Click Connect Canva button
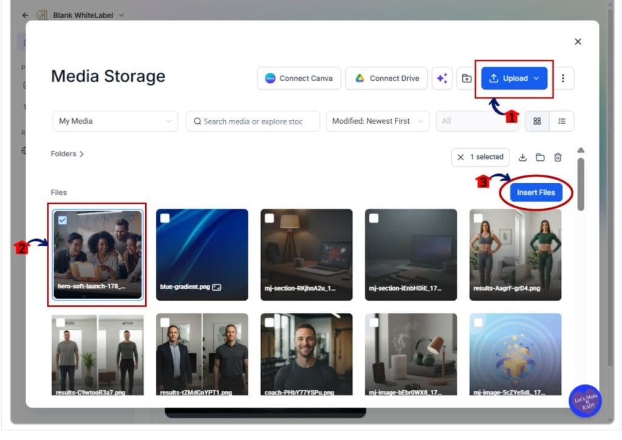Image resolution: width=622 pixels, height=440 pixels. [x=299, y=78]
